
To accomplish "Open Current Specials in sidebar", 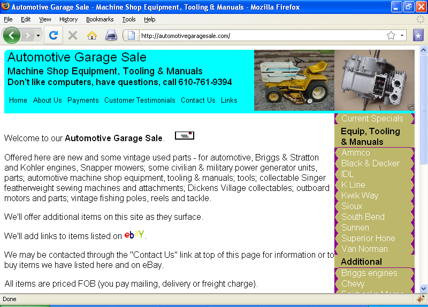I will pos(372,118).
